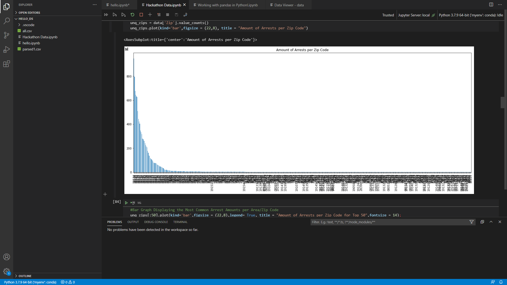This screenshot has width=507, height=285.
Task: Toggle cell to markdown via M↓
Action: [139, 203]
